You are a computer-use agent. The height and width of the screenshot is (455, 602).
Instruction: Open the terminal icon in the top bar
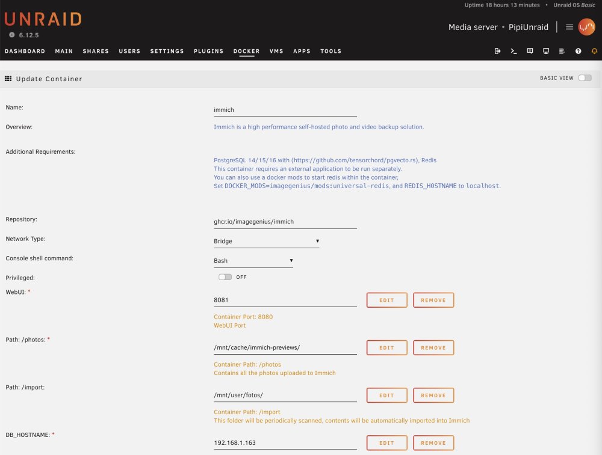point(514,51)
